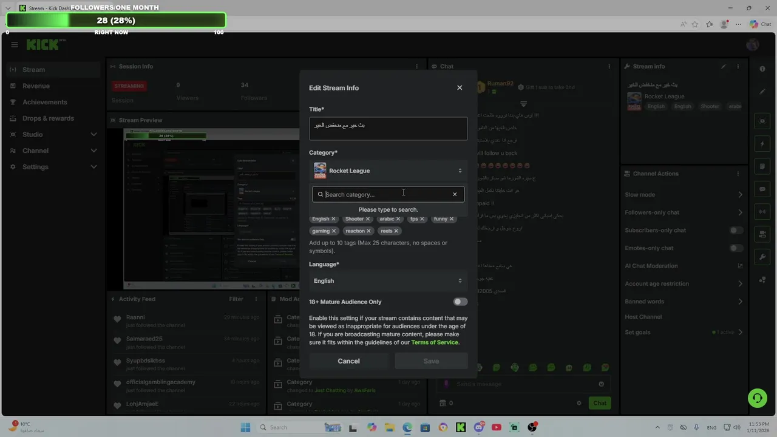The image size is (777, 437).
Task: Open Stream info panel options menu
Action: 738,66
